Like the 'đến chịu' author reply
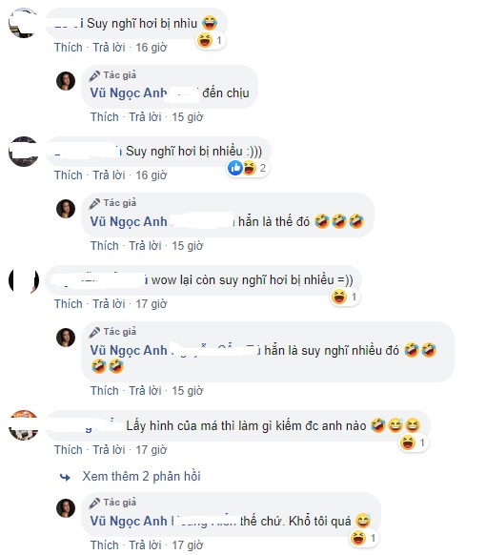Screen dimensions: 486x555 (x=104, y=116)
